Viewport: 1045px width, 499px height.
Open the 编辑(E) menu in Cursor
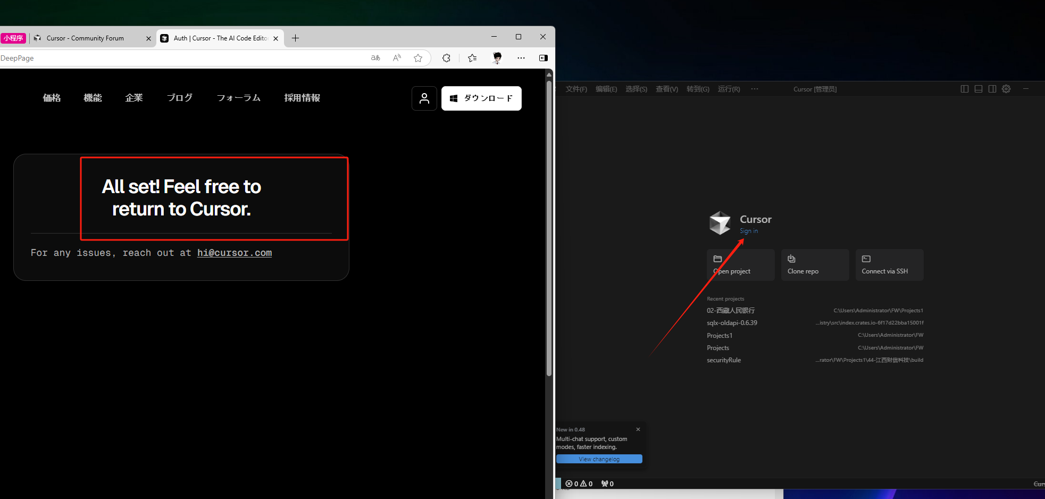(x=606, y=89)
